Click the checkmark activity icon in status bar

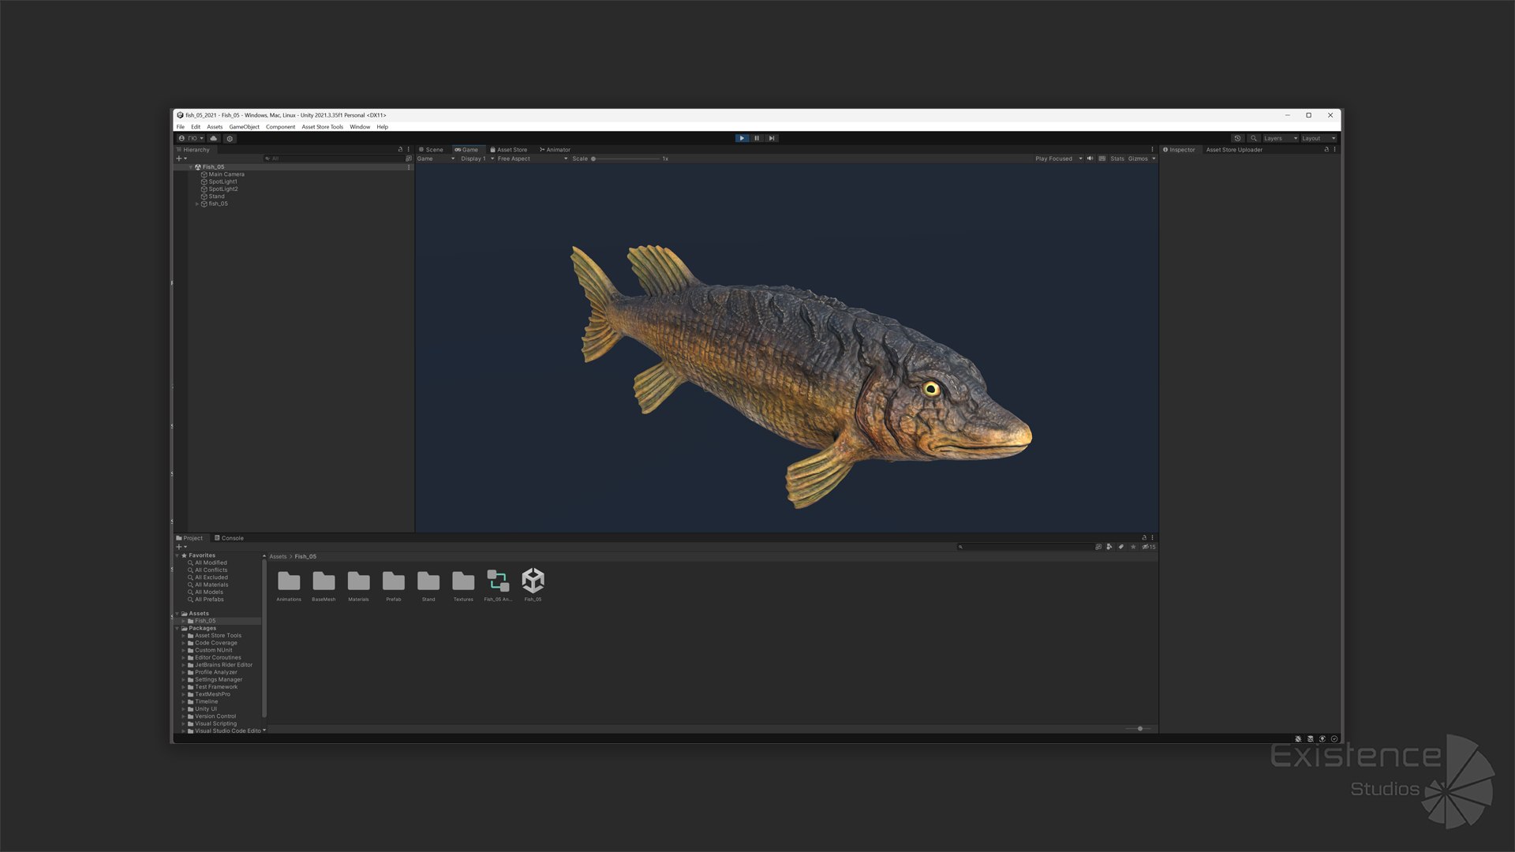pyautogui.click(x=1334, y=739)
